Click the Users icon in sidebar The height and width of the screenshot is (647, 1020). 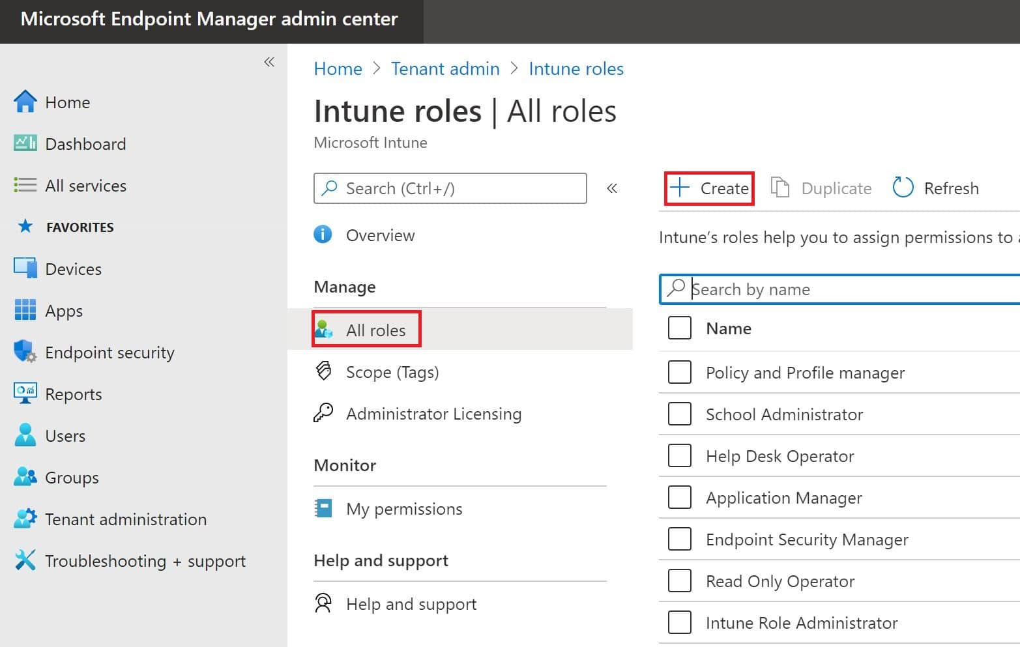(x=24, y=435)
